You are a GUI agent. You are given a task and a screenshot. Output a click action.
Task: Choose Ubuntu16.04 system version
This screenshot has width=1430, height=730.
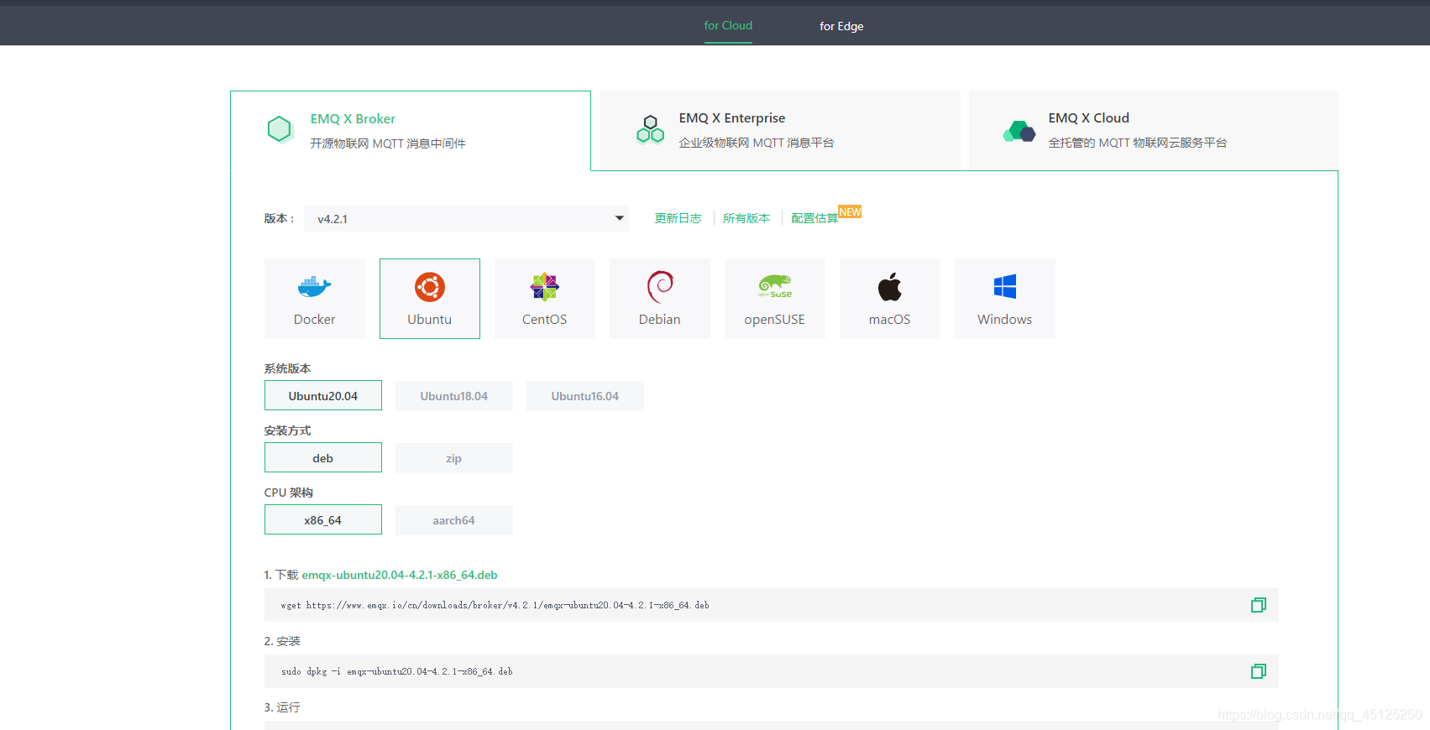pos(585,396)
